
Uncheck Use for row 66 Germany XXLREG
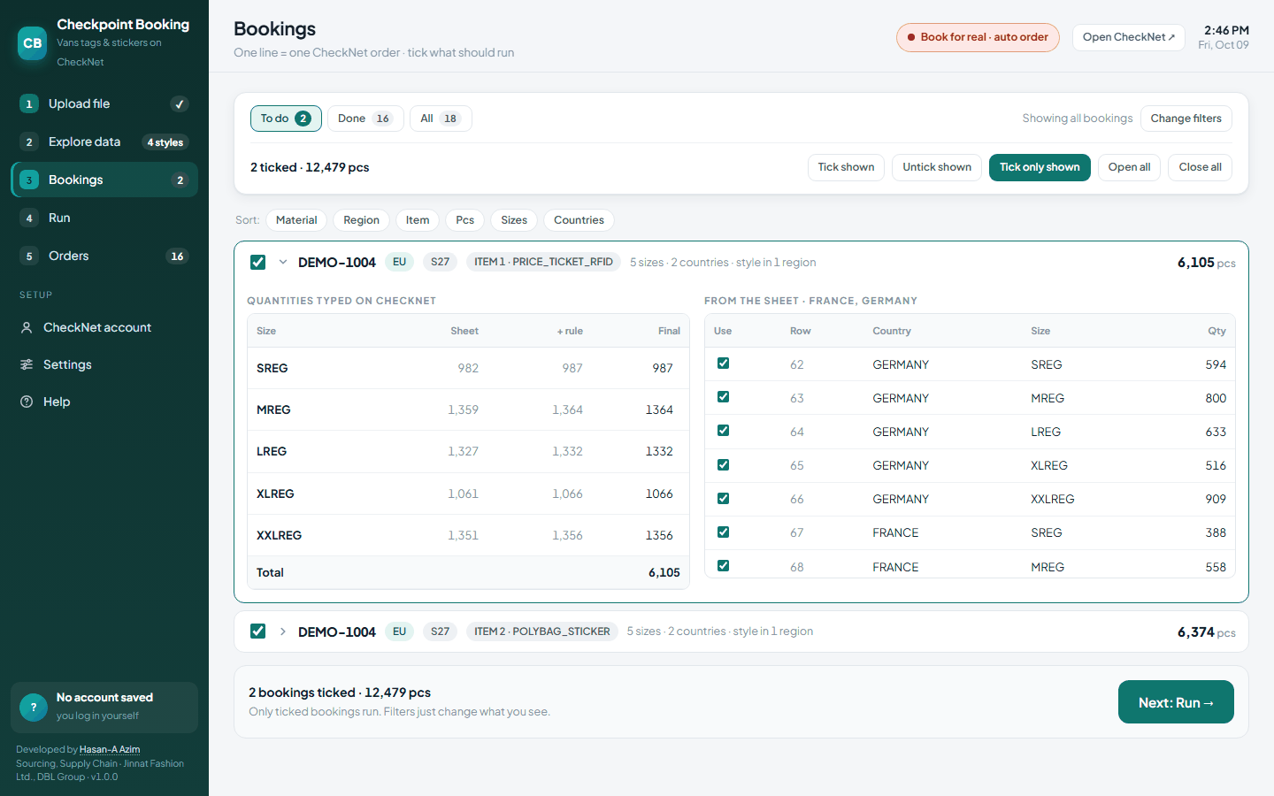coord(723,499)
